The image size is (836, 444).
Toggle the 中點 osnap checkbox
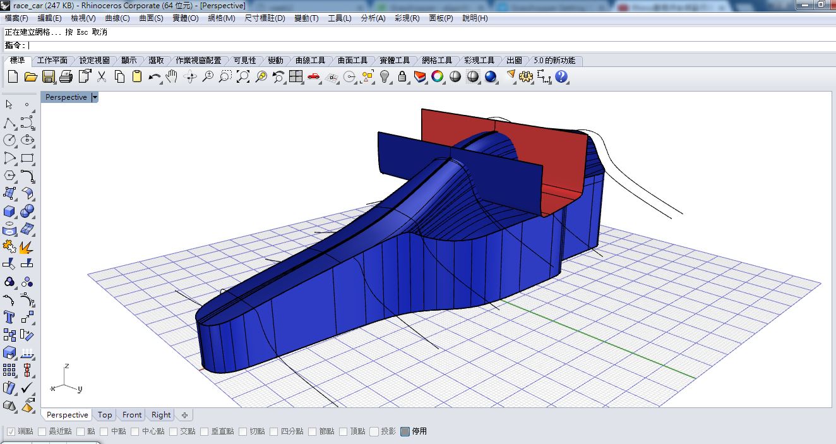(105, 431)
